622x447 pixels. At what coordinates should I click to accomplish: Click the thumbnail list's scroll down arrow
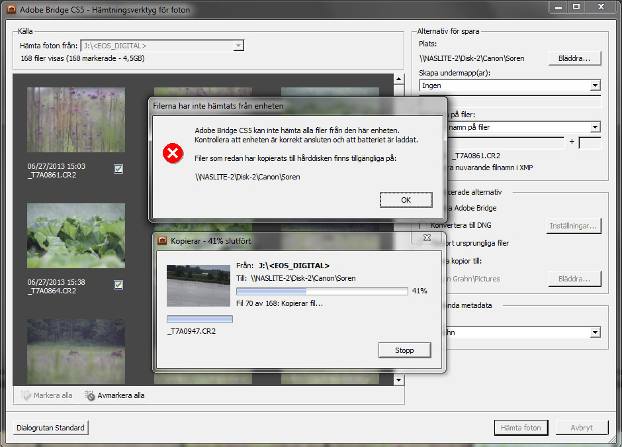click(398, 380)
